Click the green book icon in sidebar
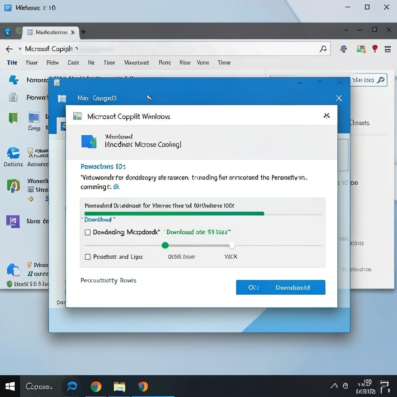Image resolution: width=397 pixels, height=397 pixels. (x=14, y=117)
